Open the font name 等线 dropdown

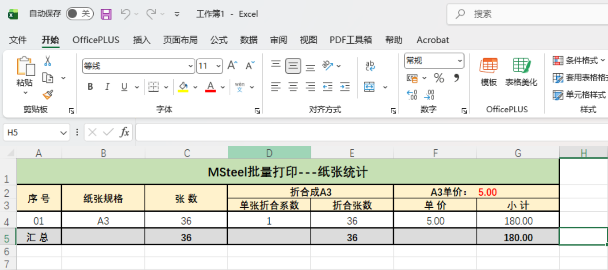point(191,66)
